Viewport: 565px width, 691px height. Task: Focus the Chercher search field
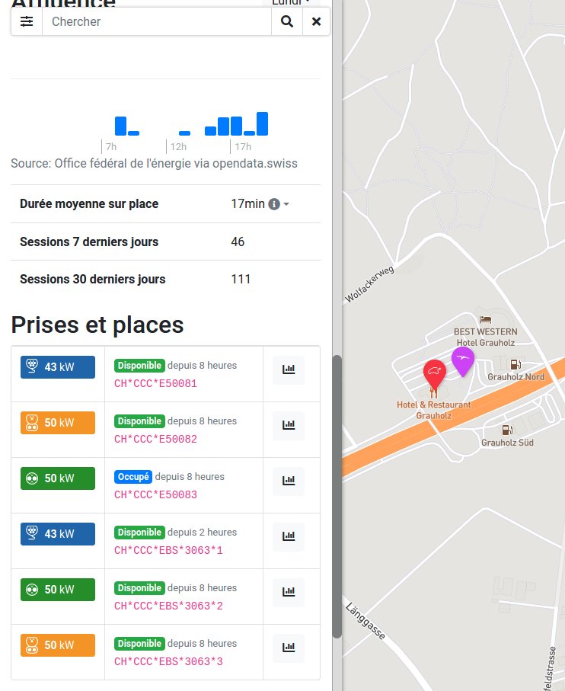[x=157, y=21]
